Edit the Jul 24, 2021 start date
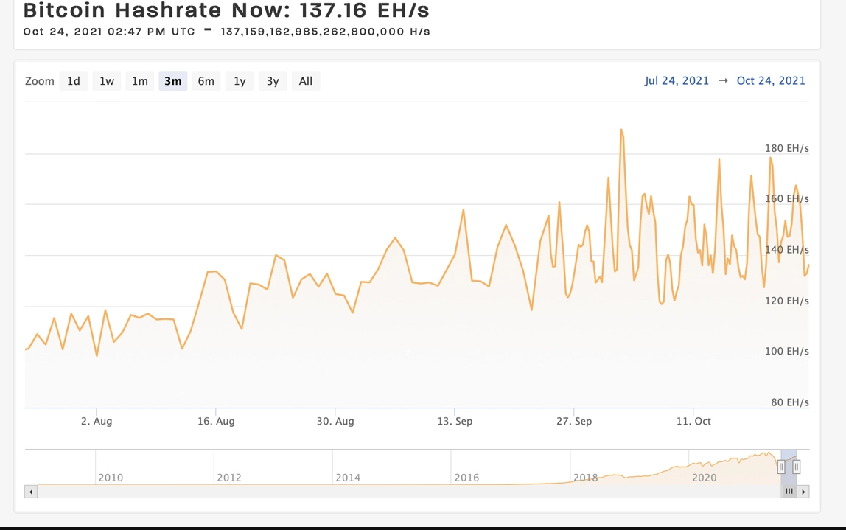This screenshot has height=530, width=846. click(677, 80)
